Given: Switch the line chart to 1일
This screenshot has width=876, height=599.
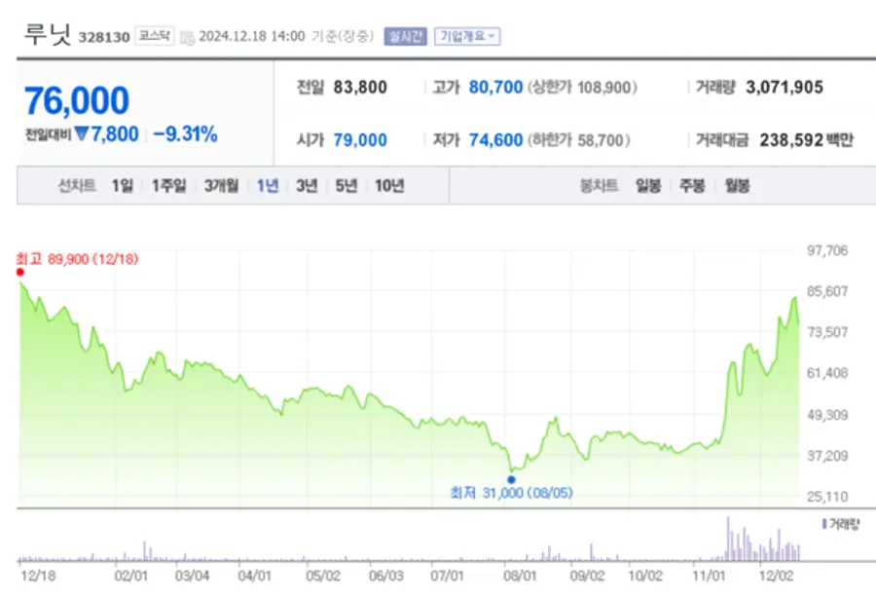Looking at the screenshot, I should (122, 185).
